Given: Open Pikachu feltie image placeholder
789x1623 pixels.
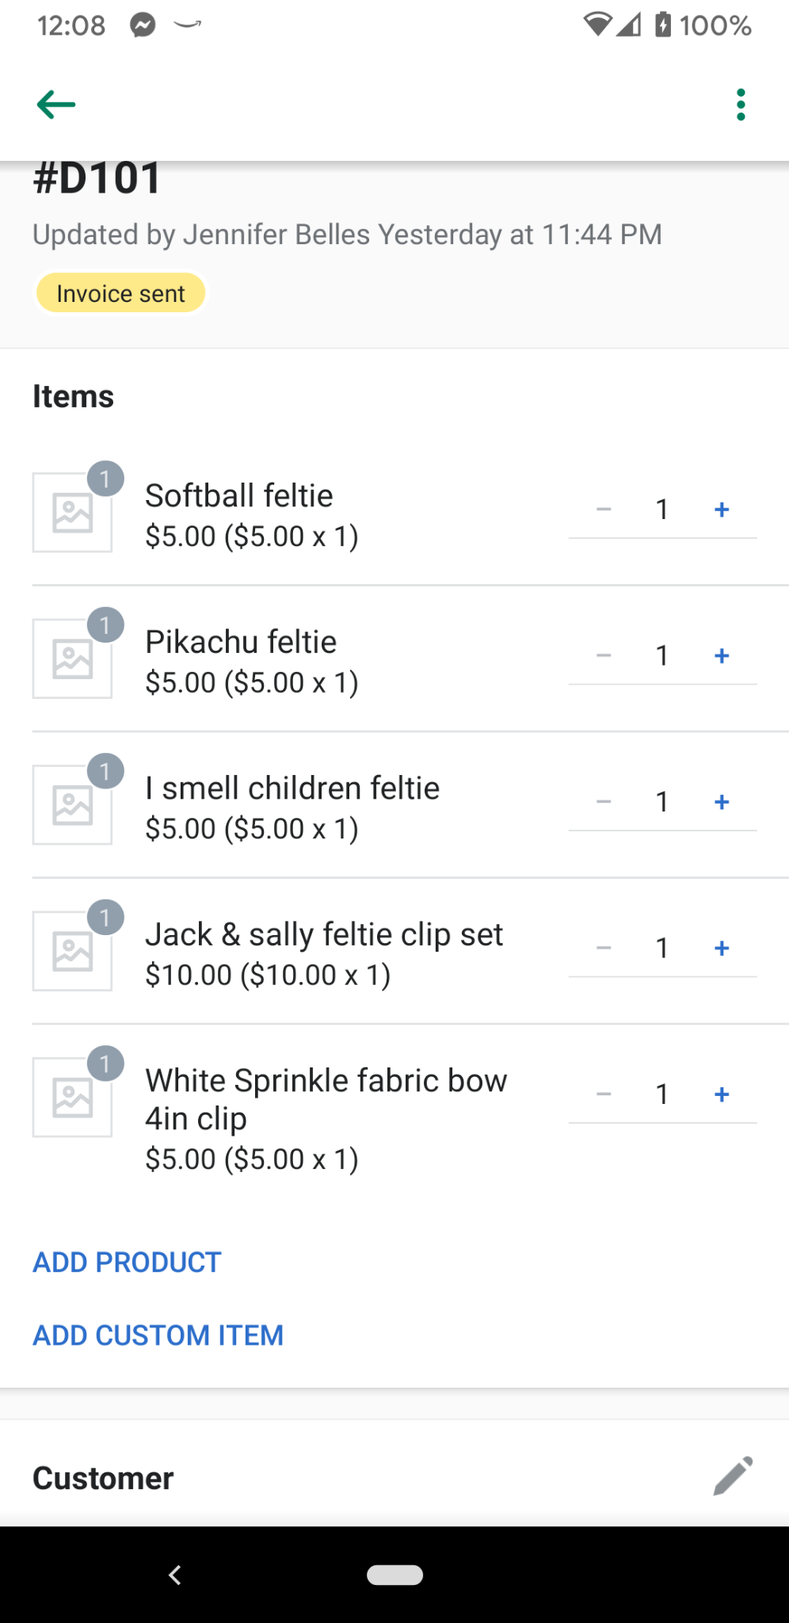Looking at the screenshot, I should (72, 659).
